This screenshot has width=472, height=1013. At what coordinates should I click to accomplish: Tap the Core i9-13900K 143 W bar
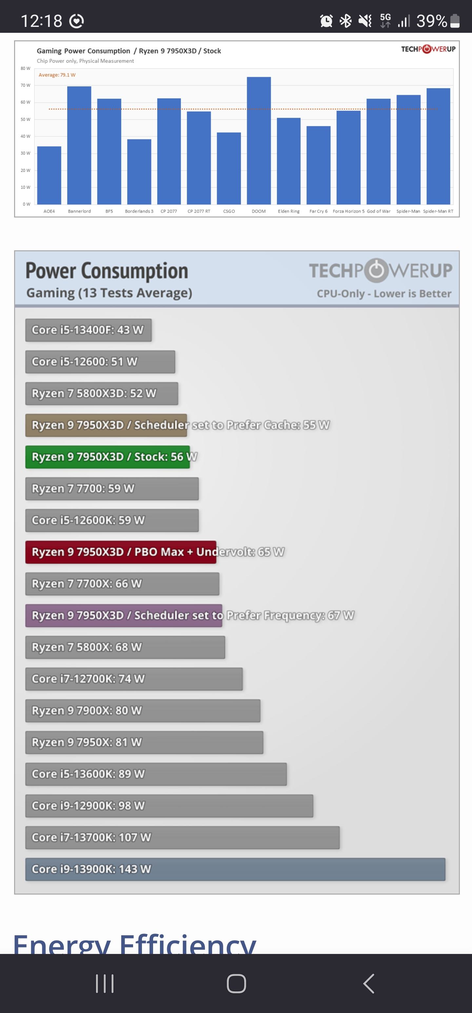click(235, 869)
